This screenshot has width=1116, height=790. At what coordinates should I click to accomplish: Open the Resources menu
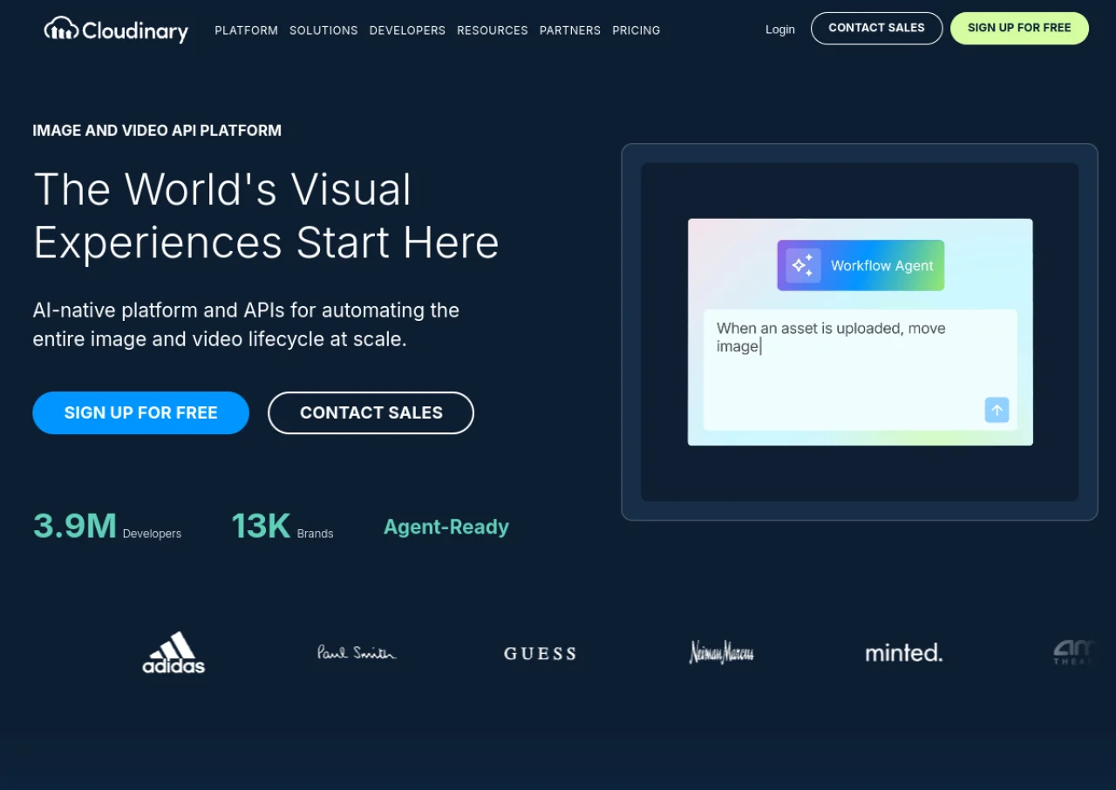[x=493, y=30]
